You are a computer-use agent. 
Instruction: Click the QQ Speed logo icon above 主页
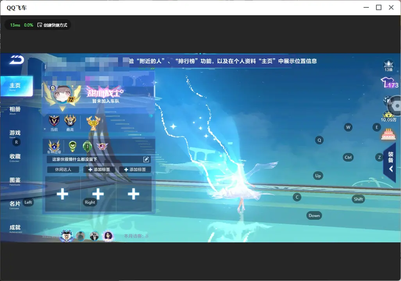click(x=17, y=60)
